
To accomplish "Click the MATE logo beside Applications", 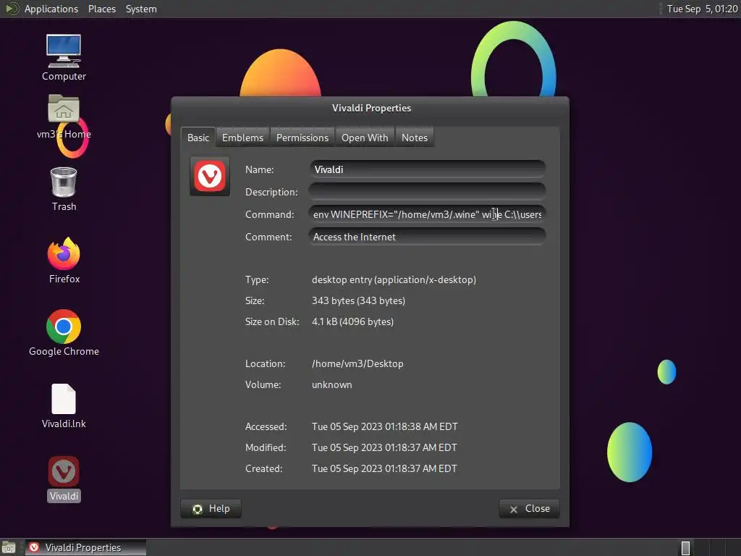I will coord(12,9).
